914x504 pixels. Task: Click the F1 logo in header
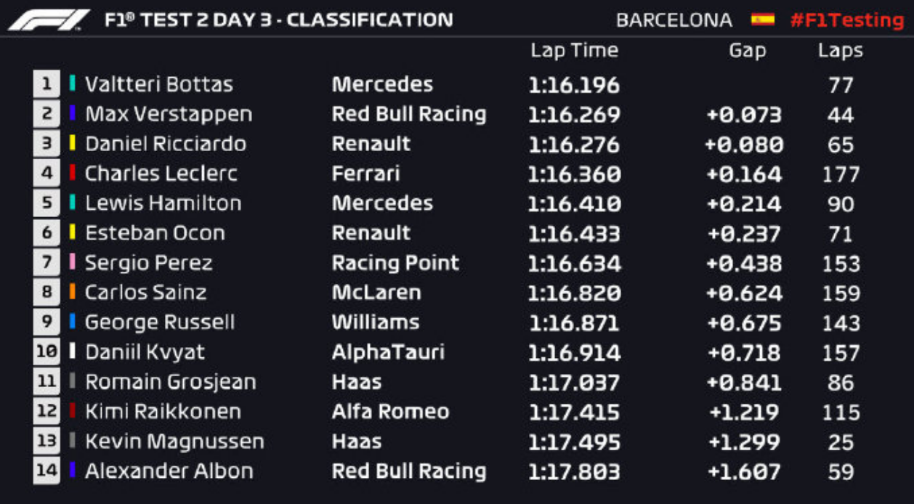[49, 20]
